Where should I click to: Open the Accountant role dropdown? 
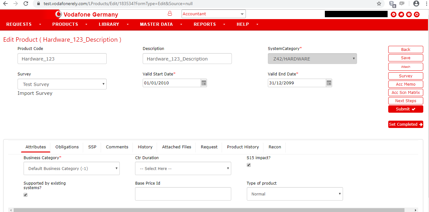(x=214, y=14)
